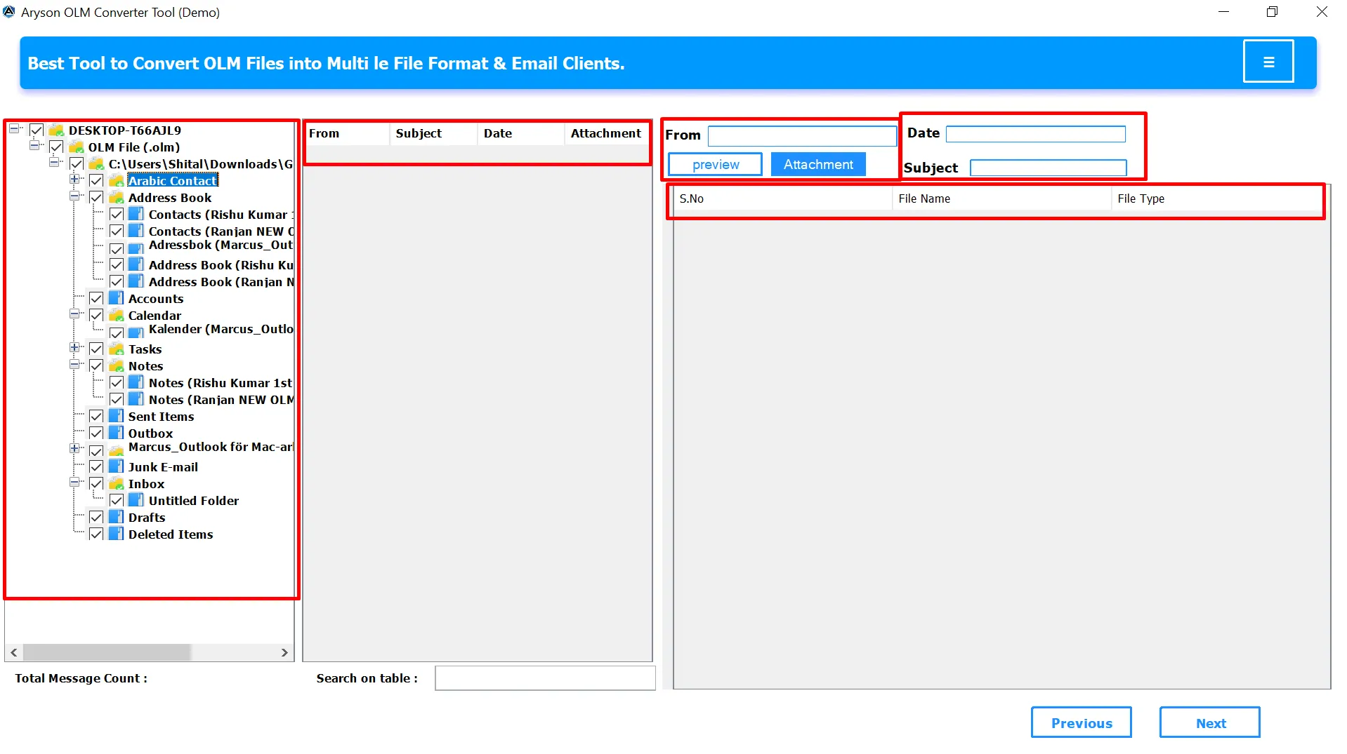This screenshot has height=754, width=1347.
Task: Click the Drafts folder icon
Action: 117,517
